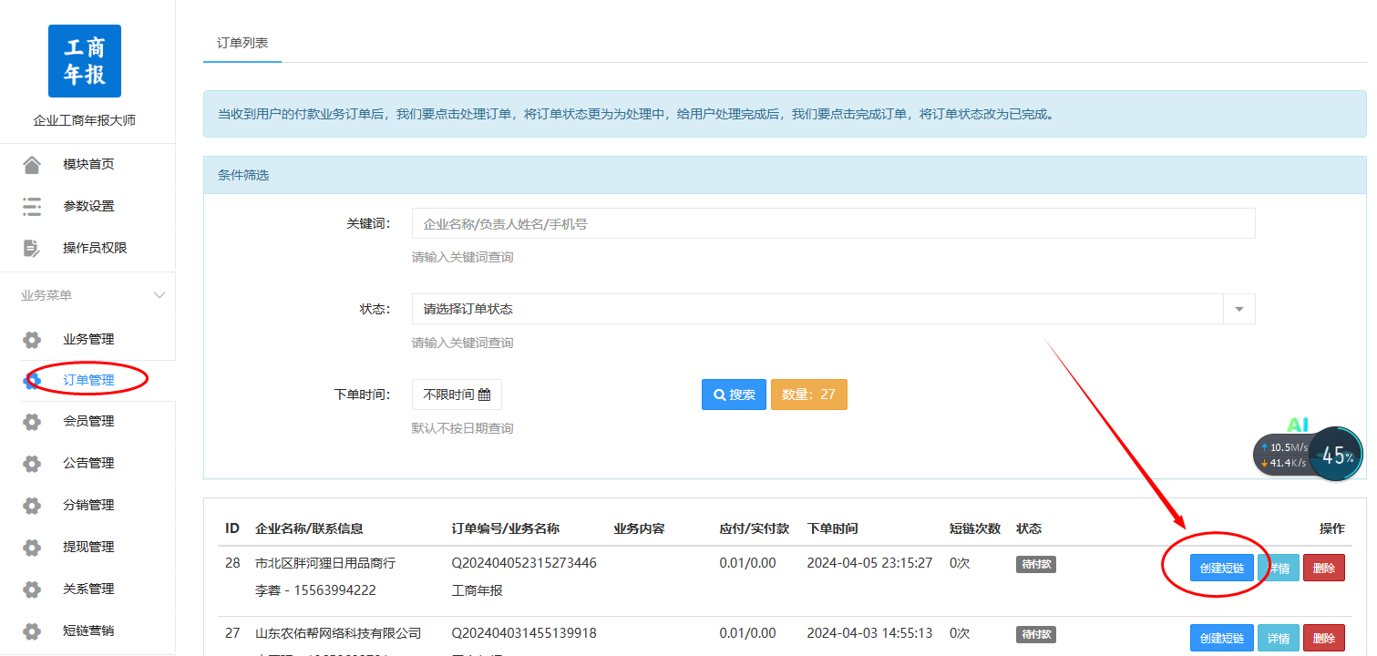Click order time 2024-04-03 14:55:13
The image size is (1377, 656).
[869, 633]
